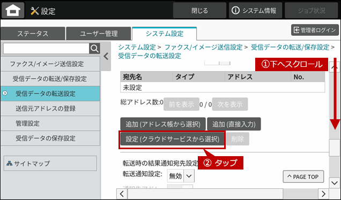Click the 設定 wrench title icon

[35, 11]
